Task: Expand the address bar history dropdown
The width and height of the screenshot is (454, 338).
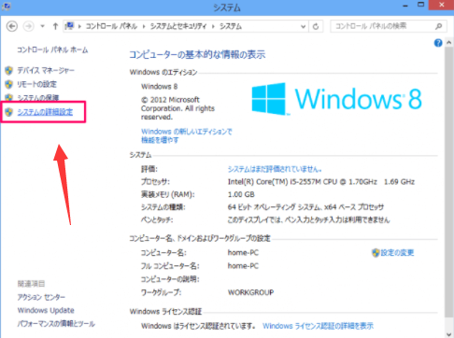Action: click(303, 26)
